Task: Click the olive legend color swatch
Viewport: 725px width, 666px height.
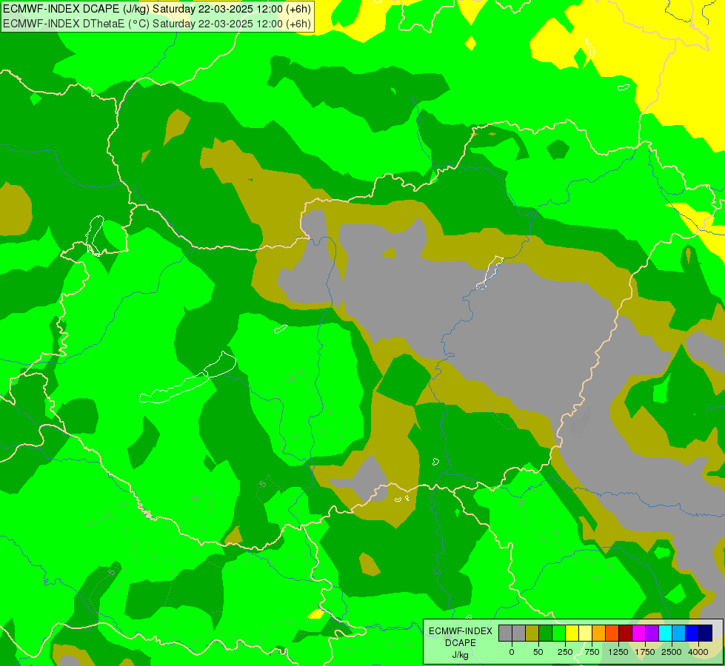Action: pos(532,633)
